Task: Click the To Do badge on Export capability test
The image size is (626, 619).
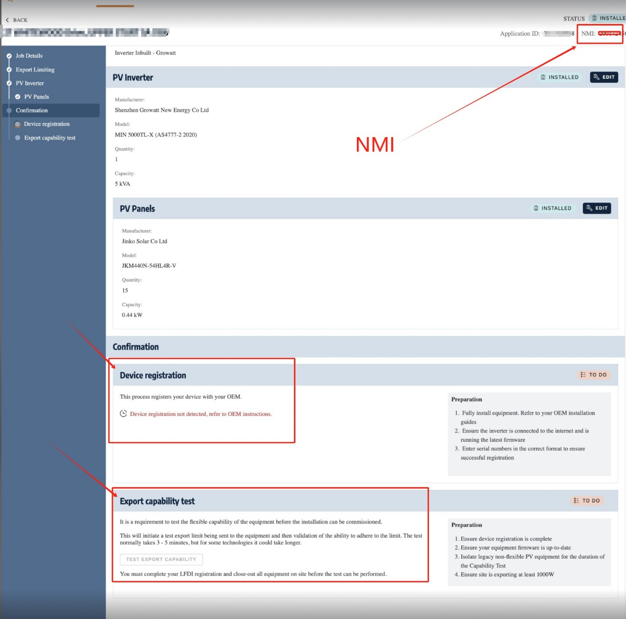Action: (x=586, y=500)
